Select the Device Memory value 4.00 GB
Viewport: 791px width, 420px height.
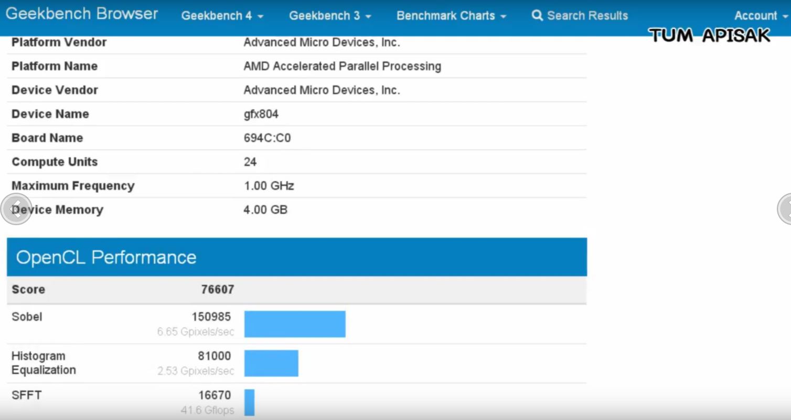265,210
